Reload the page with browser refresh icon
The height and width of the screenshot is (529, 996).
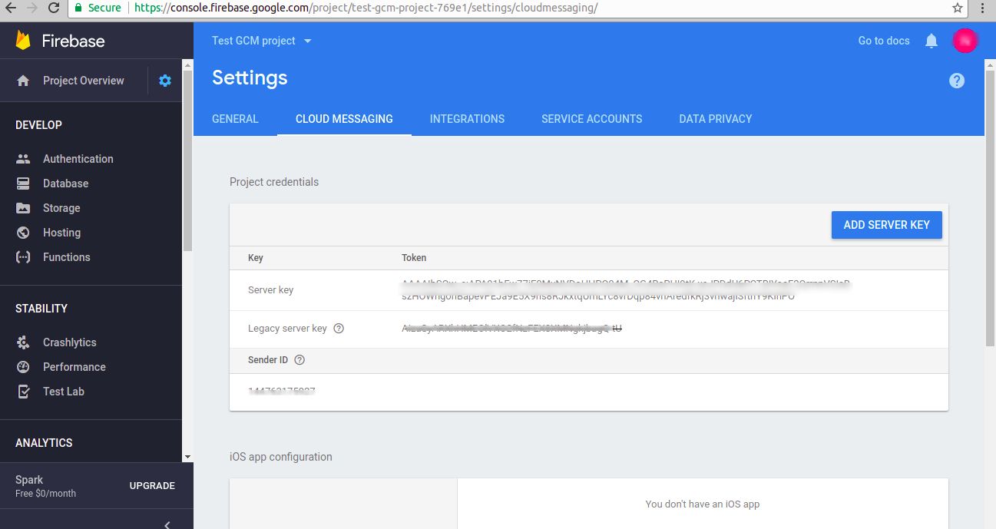point(54,8)
